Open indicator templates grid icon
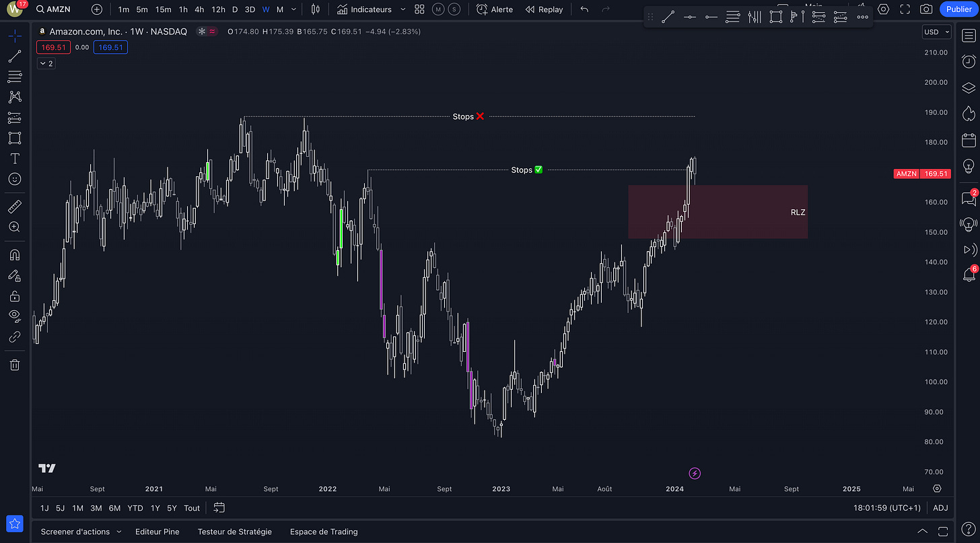The height and width of the screenshot is (543, 980). pyautogui.click(x=419, y=9)
